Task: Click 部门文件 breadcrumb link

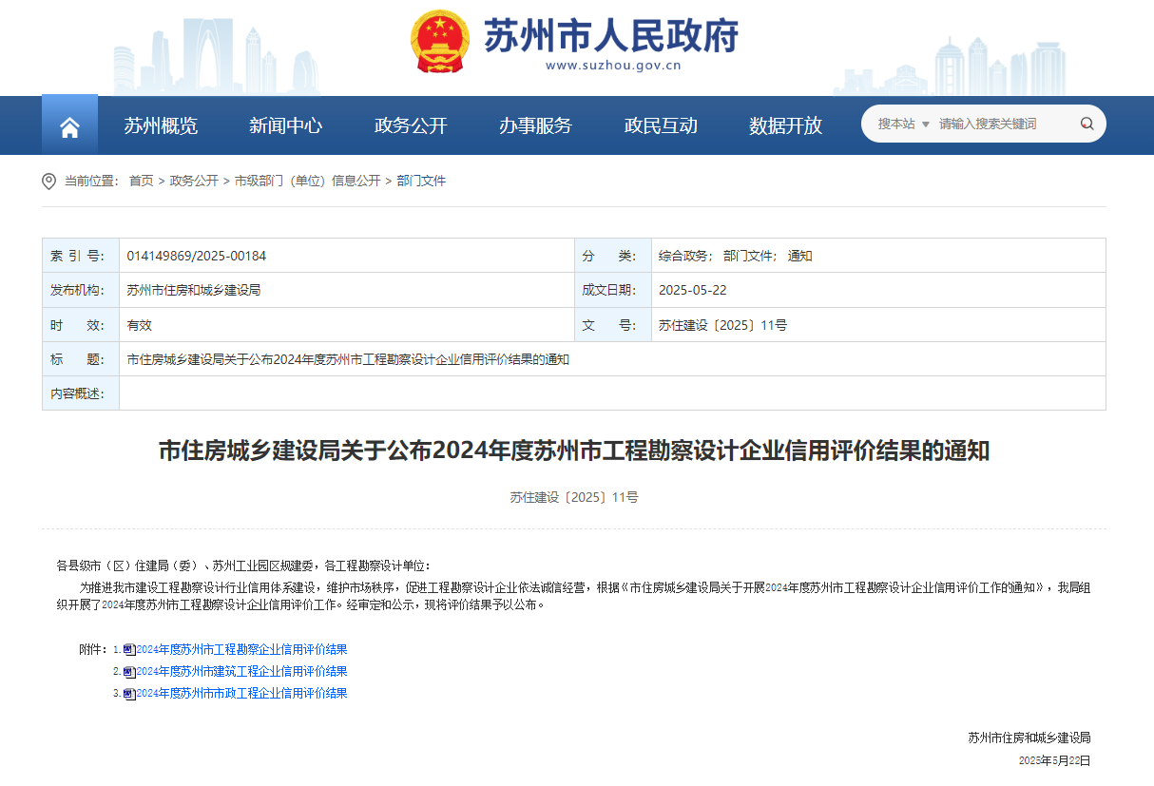Action: tap(421, 181)
